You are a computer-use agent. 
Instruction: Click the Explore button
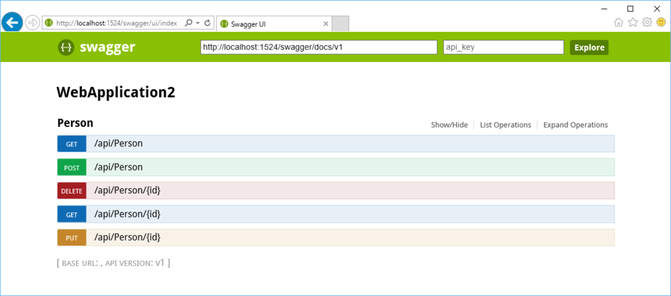pyautogui.click(x=589, y=47)
